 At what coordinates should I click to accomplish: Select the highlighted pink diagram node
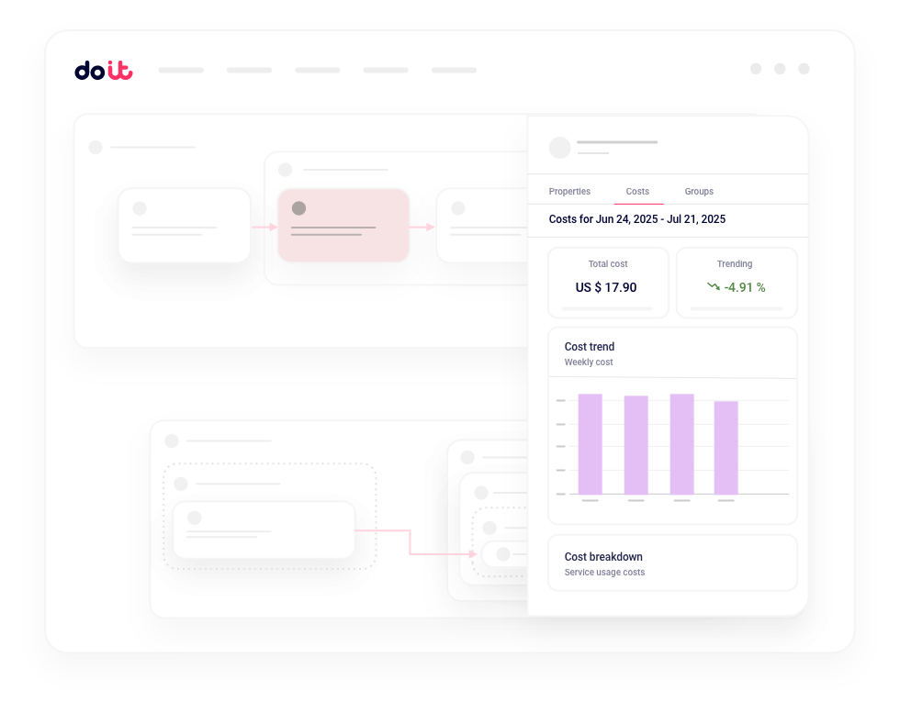point(343,225)
